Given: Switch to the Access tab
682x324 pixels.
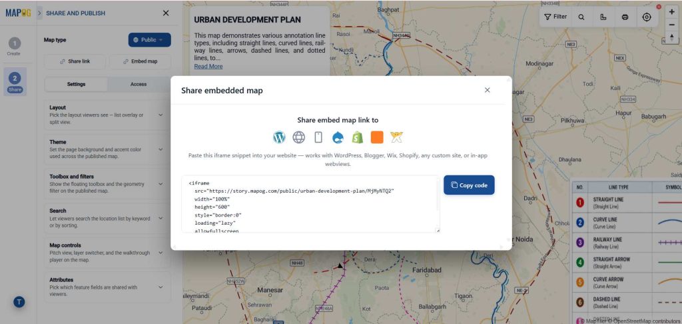Looking at the screenshot, I should tap(139, 84).
